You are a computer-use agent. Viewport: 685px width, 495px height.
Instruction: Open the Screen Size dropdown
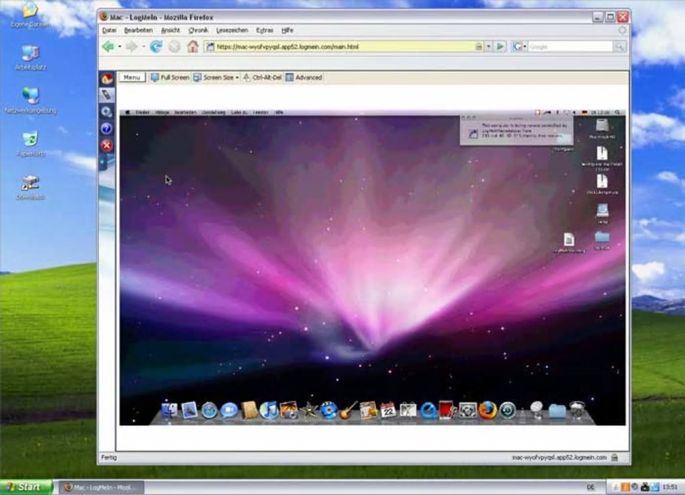(x=216, y=77)
